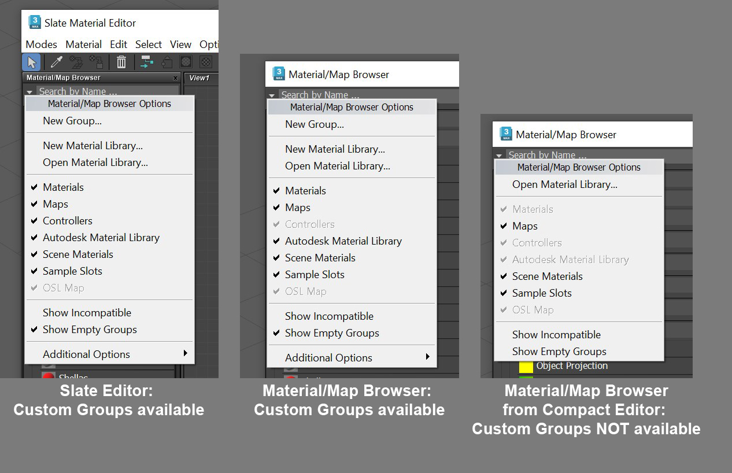Activate the Select tool in the Slate toolbar
The height and width of the screenshot is (473, 732).
(x=32, y=62)
